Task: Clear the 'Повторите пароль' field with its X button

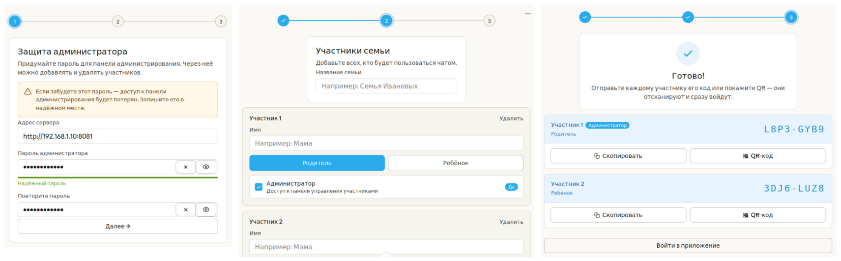Action: click(186, 210)
